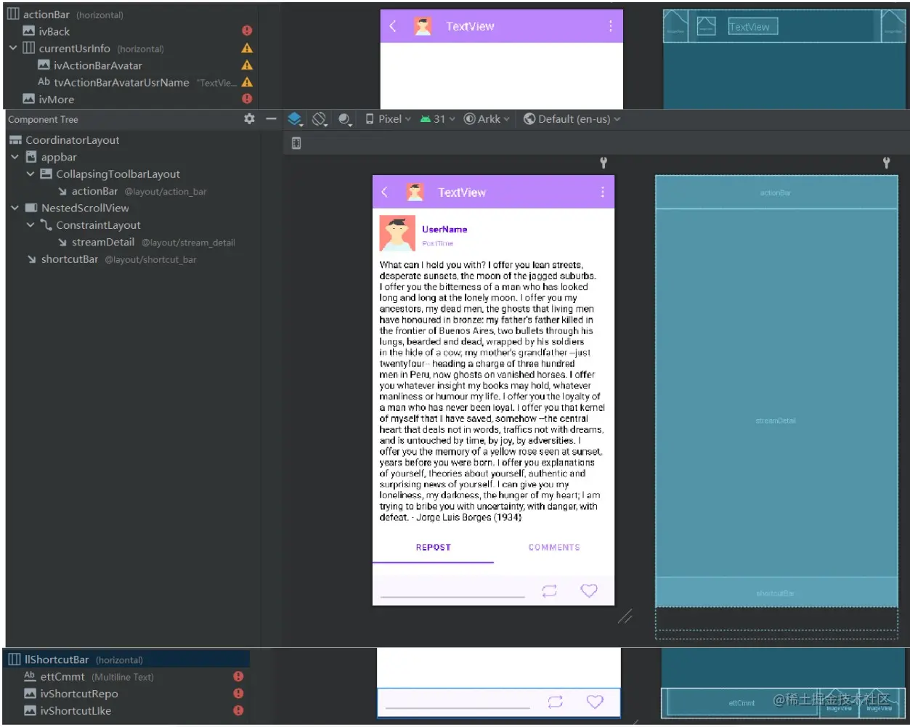Image resolution: width=910 pixels, height=727 pixels.
Task: Select shortcutBar in the Component Tree
Action: coord(69,259)
